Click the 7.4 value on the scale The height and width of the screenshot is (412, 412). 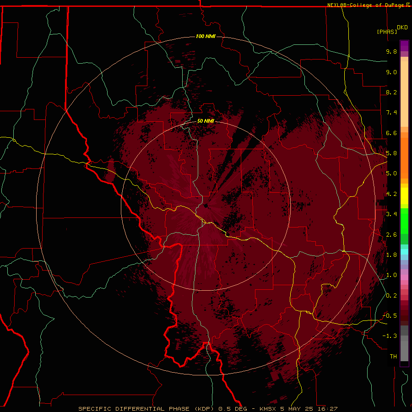click(x=391, y=113)
